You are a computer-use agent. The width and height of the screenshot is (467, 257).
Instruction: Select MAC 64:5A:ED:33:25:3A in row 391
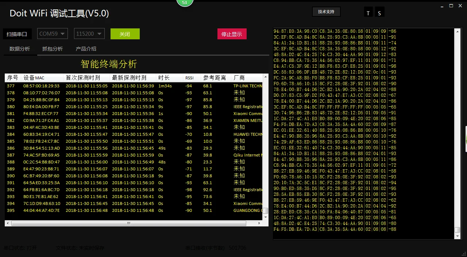tap(41, 183)
